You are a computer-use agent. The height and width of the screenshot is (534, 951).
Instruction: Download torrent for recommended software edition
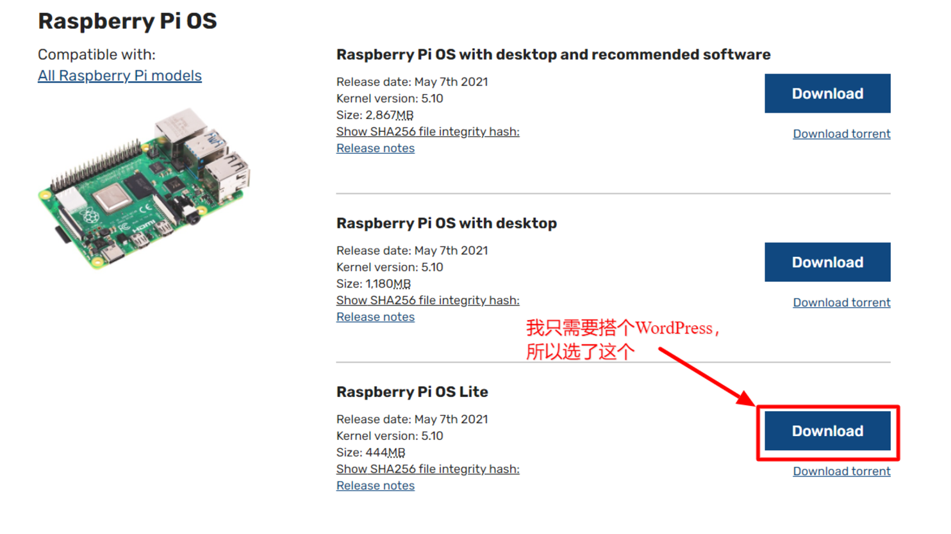pyautogui.click(x=841, y=134)
